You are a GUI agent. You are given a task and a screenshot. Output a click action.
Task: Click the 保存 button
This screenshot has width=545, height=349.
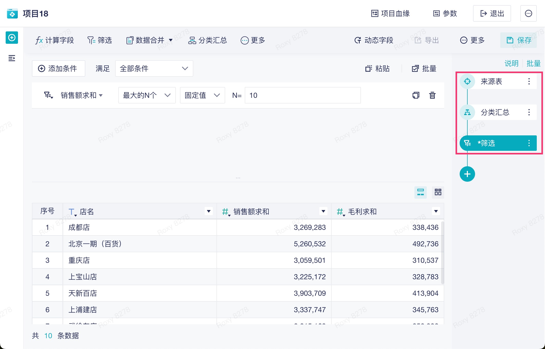(519, 40)
